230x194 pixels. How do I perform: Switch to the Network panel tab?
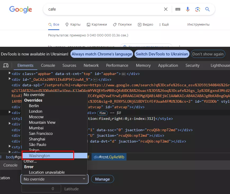pyautogui.click(x=91, y=65)
